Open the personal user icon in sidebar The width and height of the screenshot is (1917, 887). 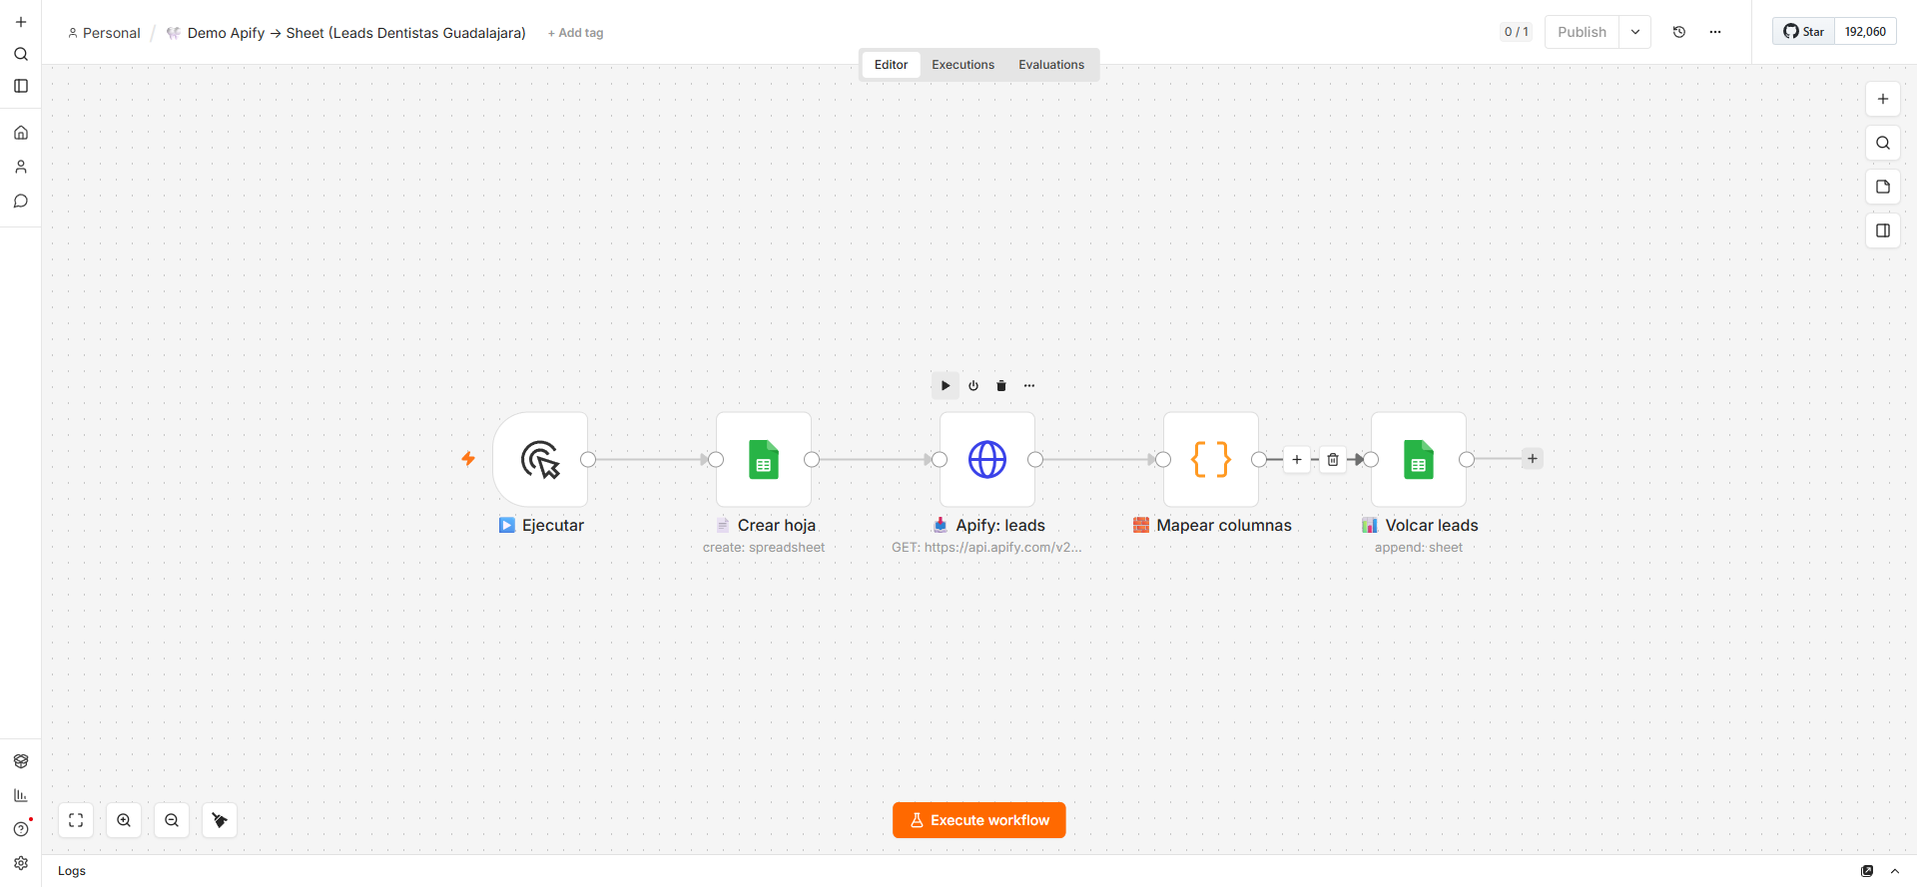pyautogui.click(x=21, y=167)
